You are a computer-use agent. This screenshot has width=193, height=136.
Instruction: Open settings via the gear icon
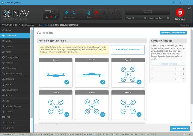pyautogui.click(x=189, y=8)
